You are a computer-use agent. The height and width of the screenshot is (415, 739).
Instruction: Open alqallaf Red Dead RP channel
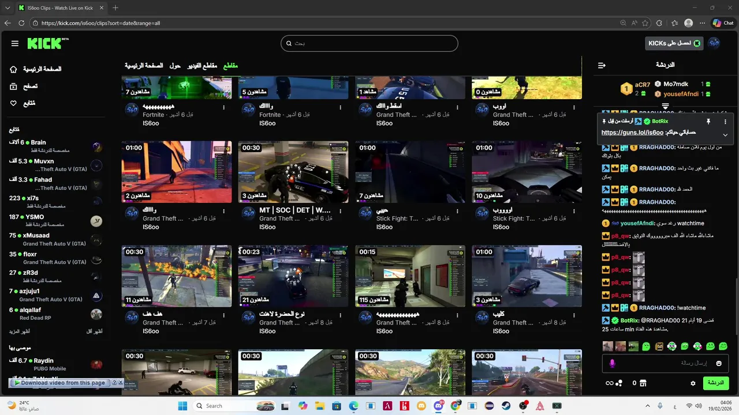pyautogui.click(x=56, y=314)
